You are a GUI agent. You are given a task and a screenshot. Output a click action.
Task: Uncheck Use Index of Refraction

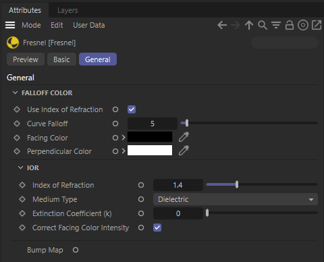(132, 109)
